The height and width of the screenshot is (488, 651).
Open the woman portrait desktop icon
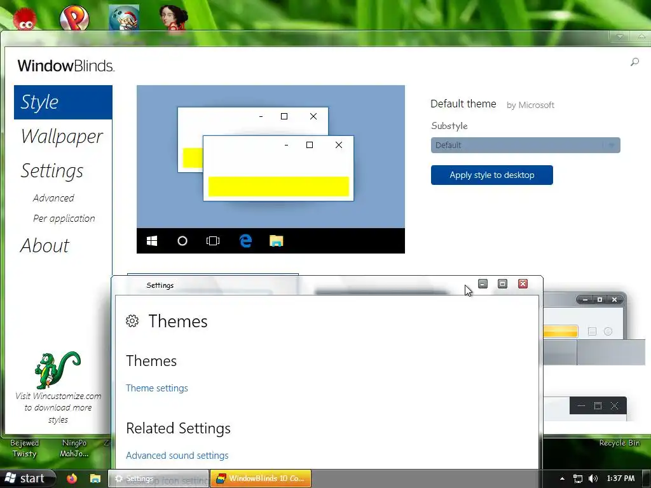[174, 18]
